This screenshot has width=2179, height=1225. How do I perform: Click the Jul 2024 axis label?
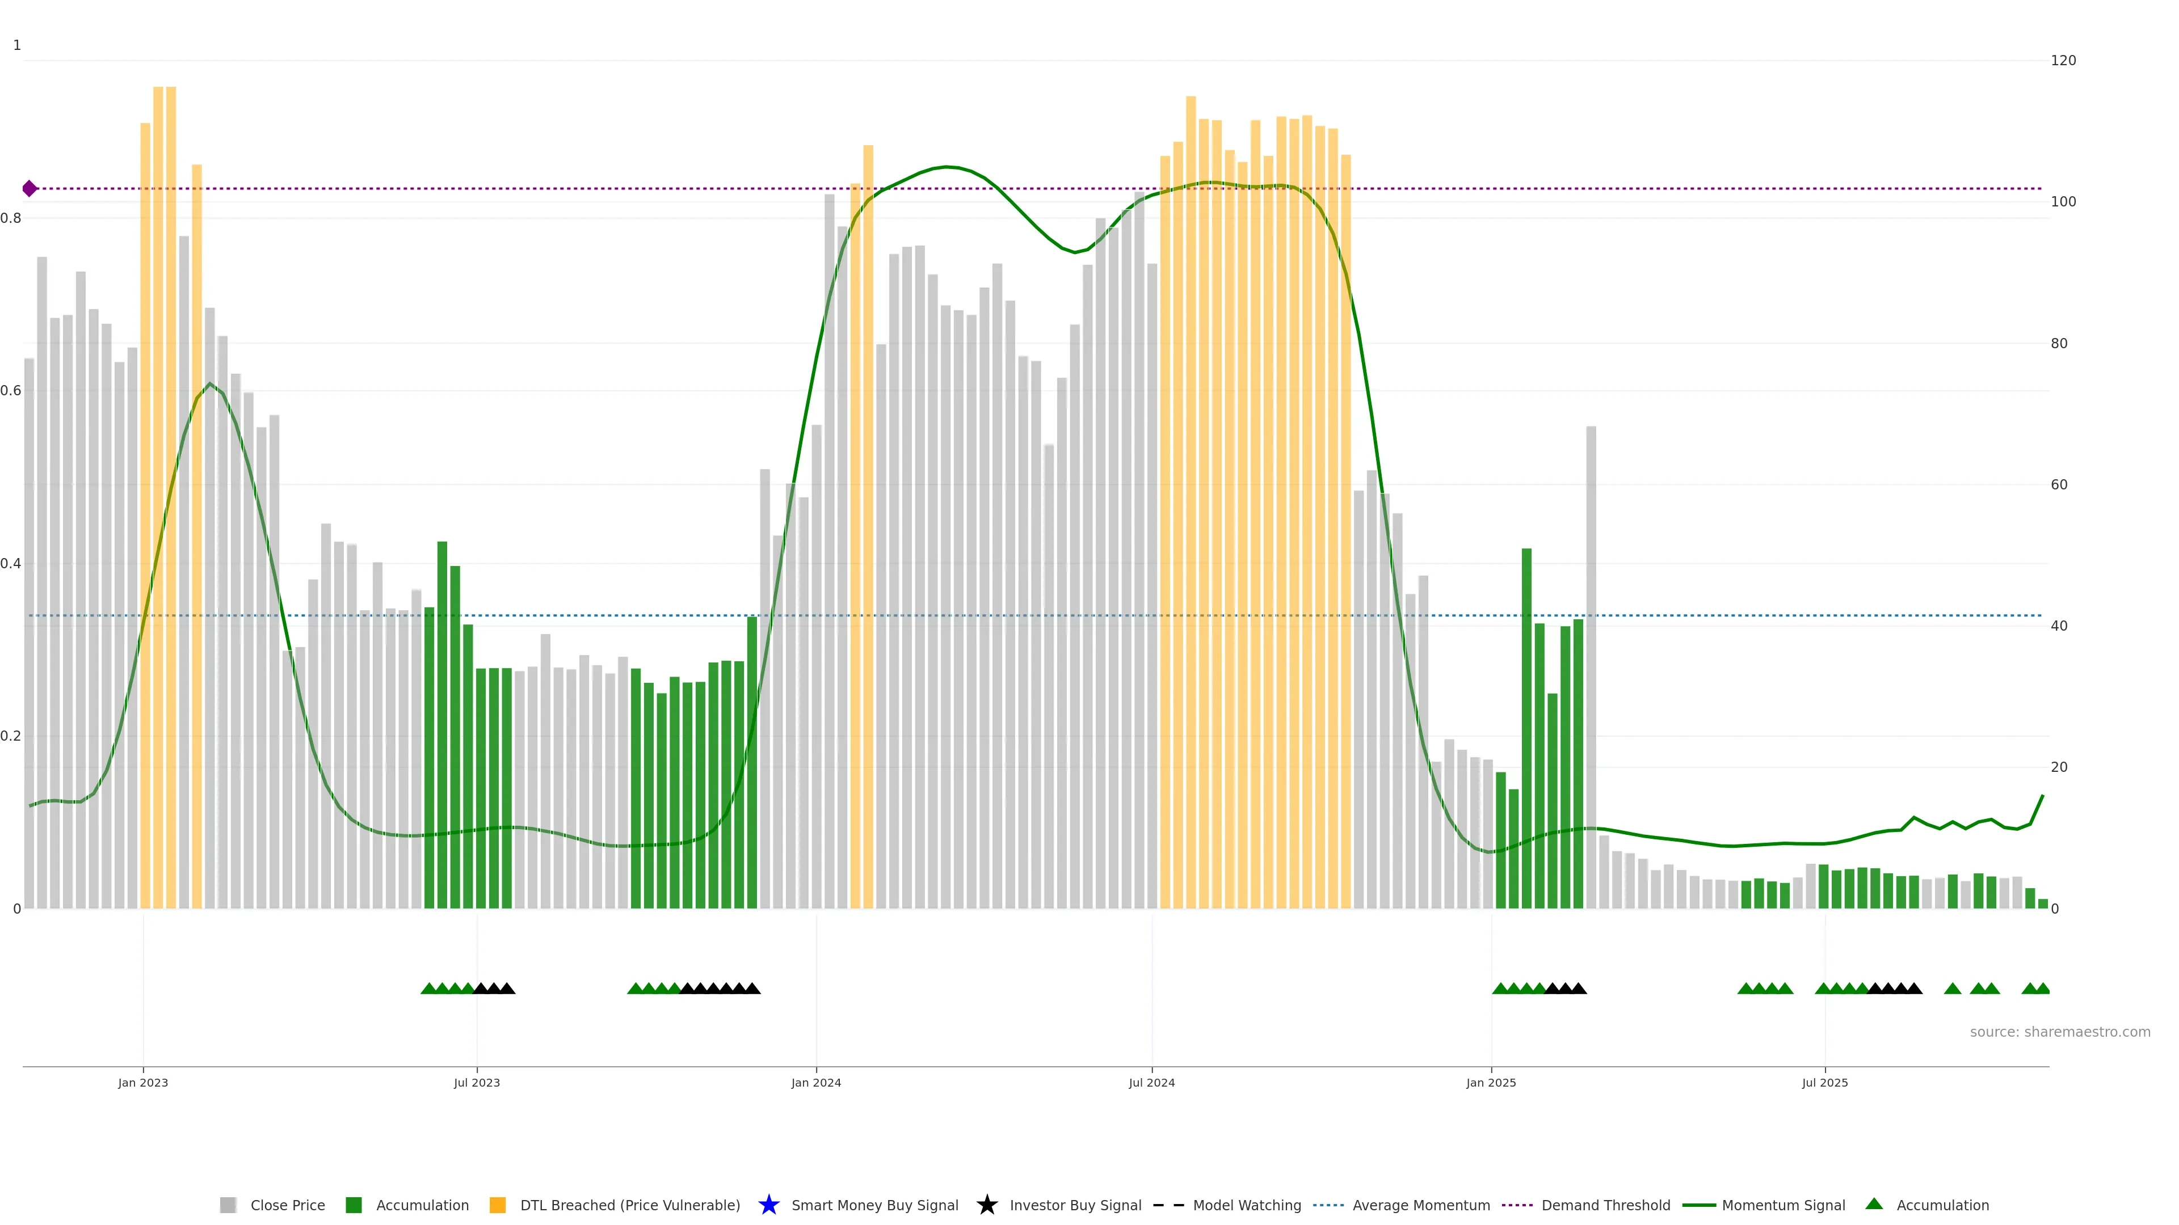[1151, 1082]
